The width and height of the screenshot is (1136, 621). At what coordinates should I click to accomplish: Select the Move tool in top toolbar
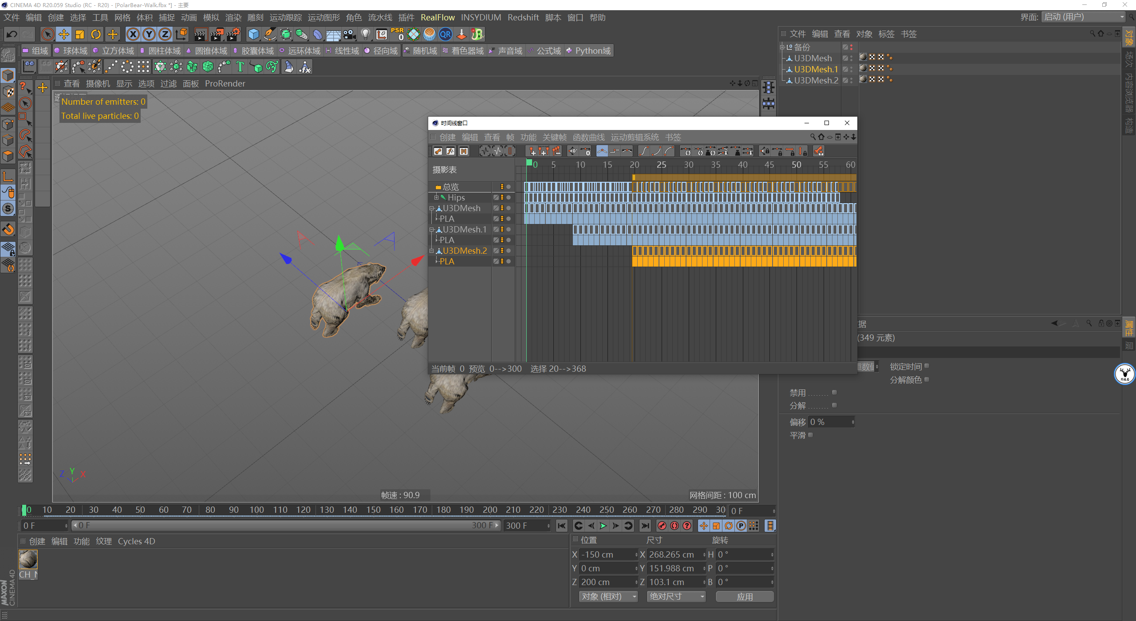coord(64,34)
